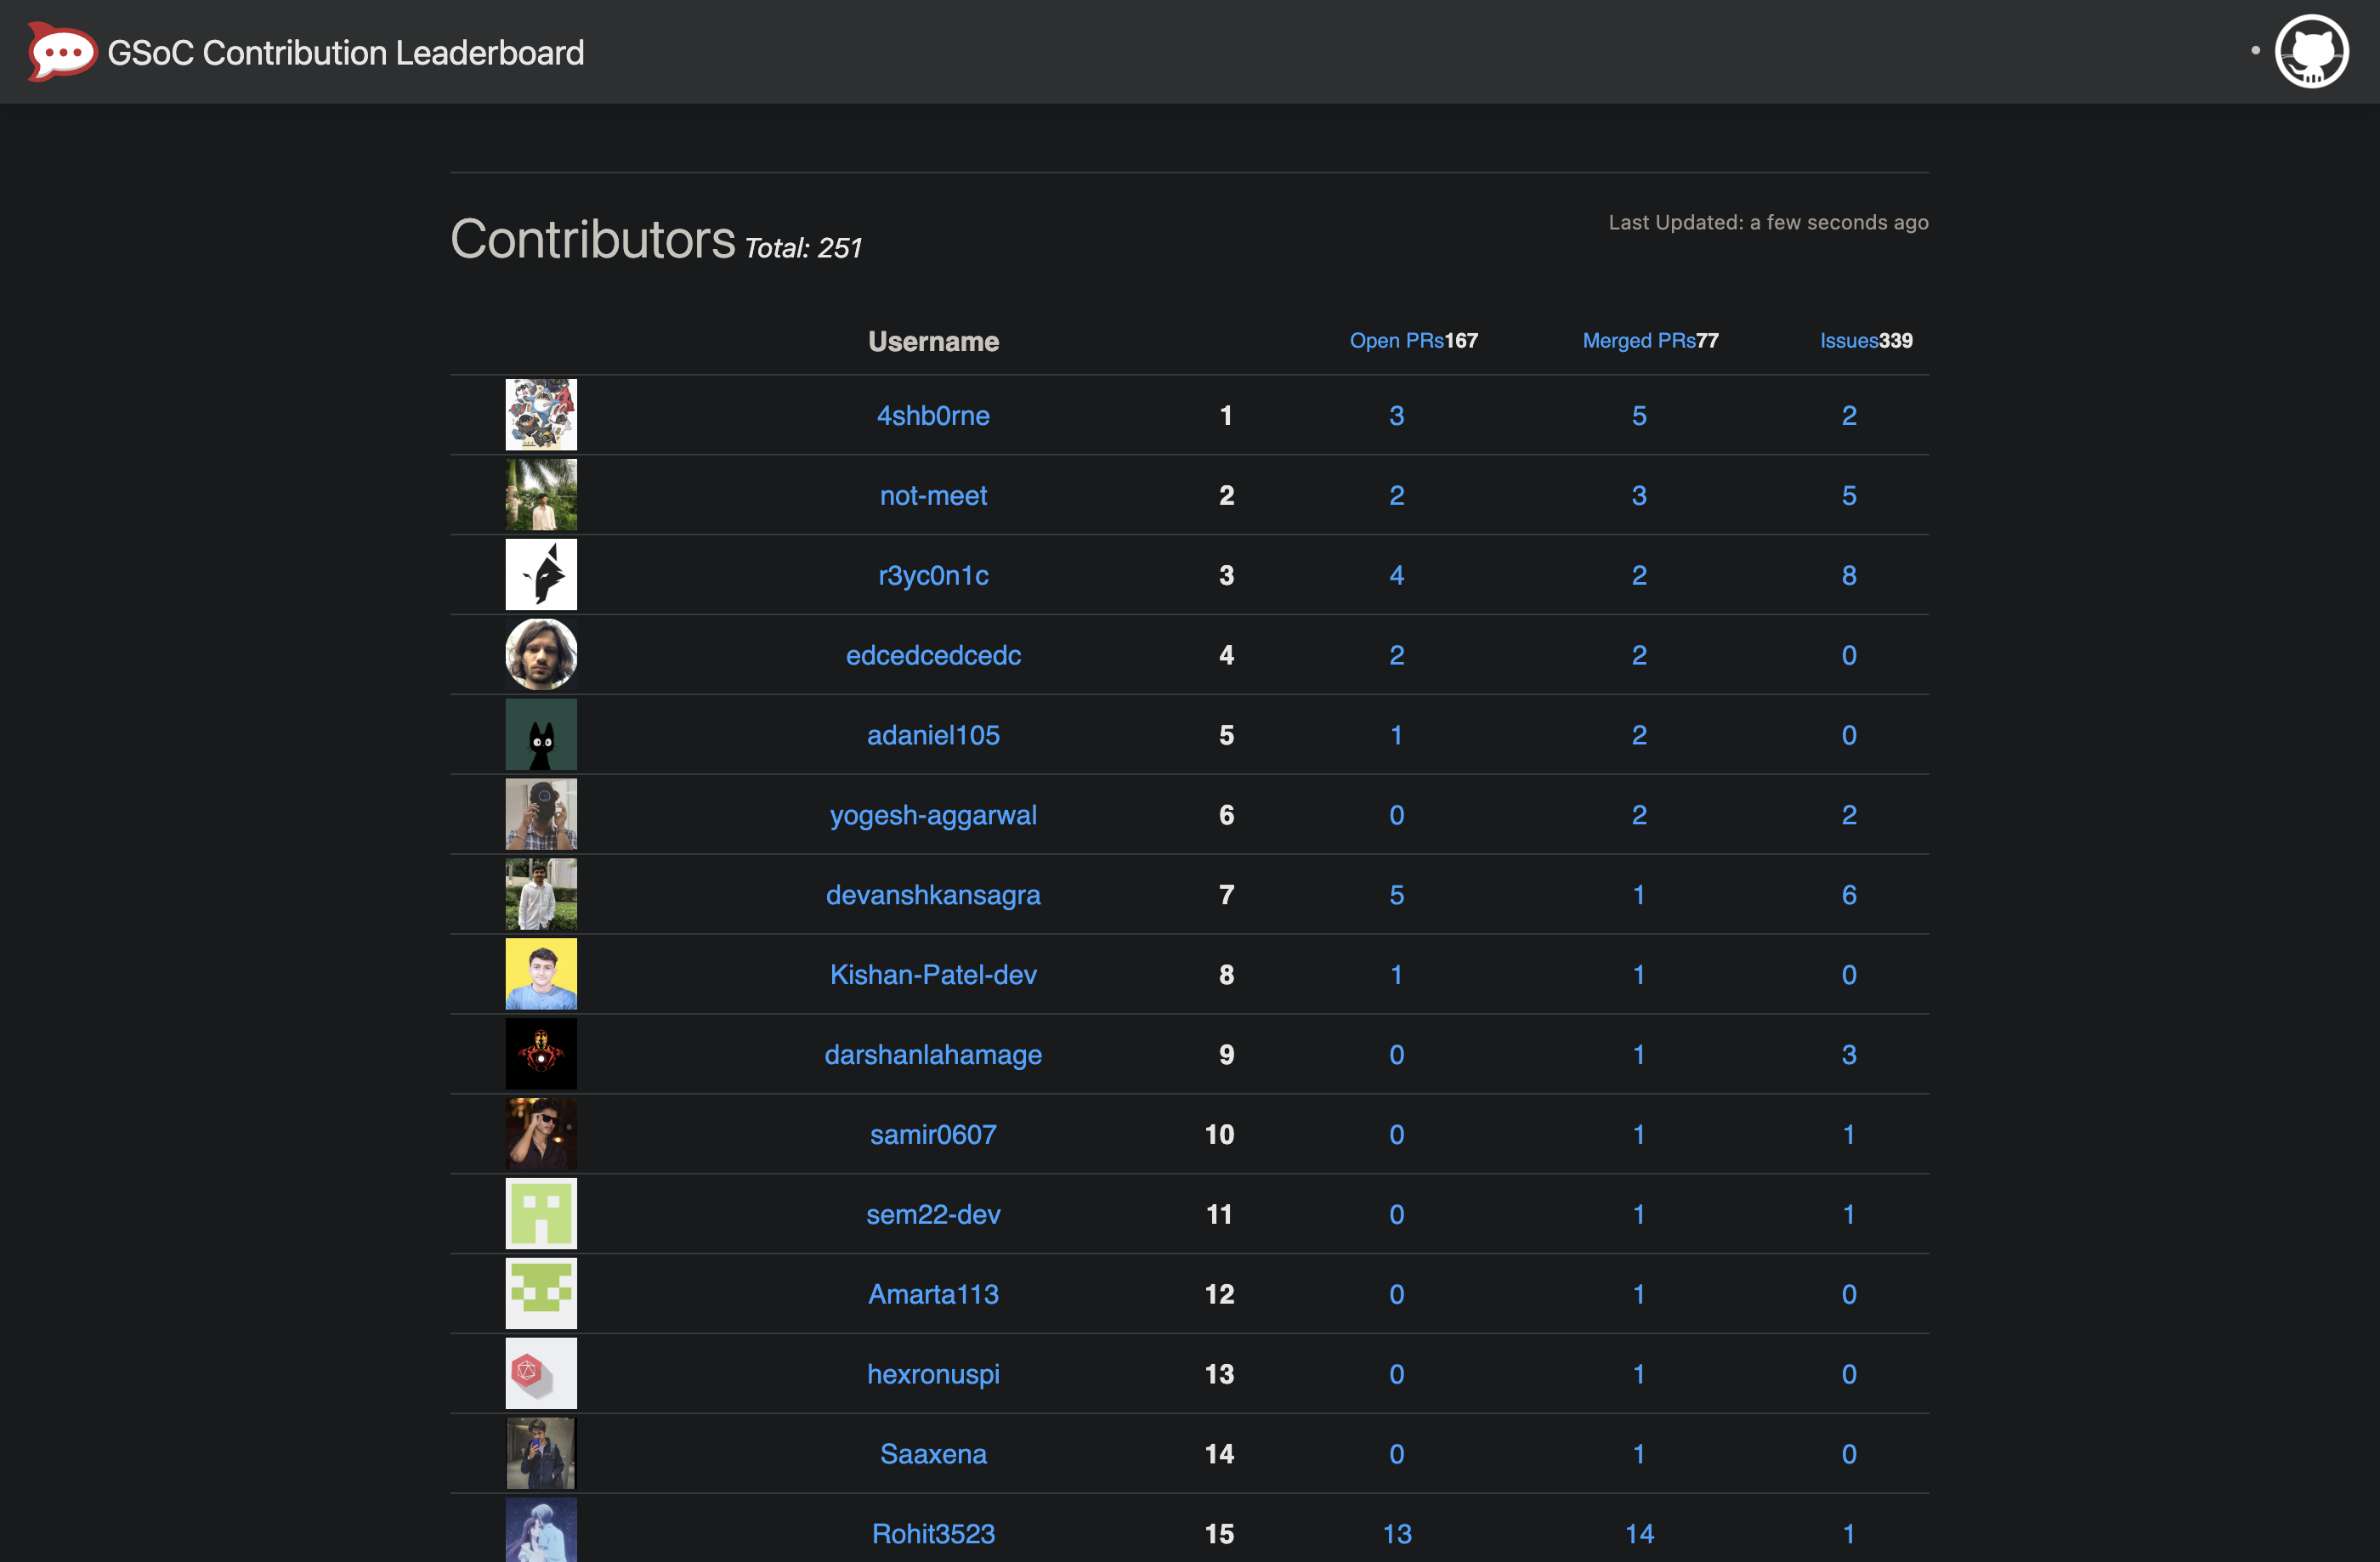
Task: Open samir0607's username link
Action: [x=933, y=1135]
